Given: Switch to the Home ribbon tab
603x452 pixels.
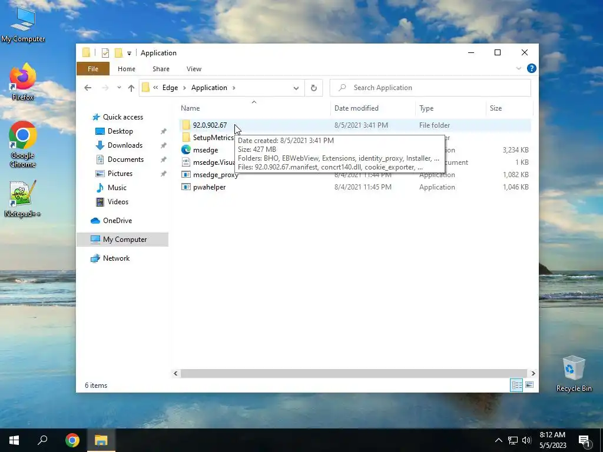Looking at the screenshot, I should coord(127,69).
